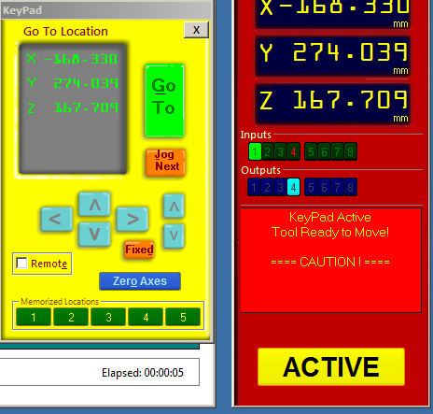The image size is (433, 414).
Task: Jog X axis left with the < arrow
Action: pos(57,219)
